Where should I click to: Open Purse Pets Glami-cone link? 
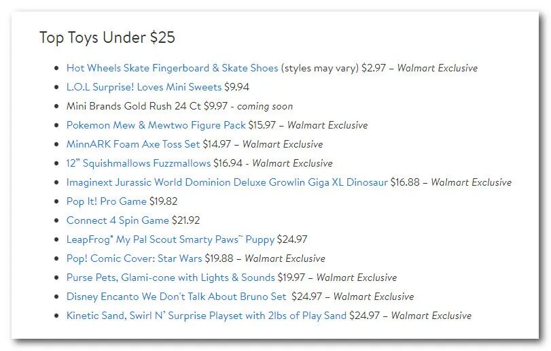[171, 278]
